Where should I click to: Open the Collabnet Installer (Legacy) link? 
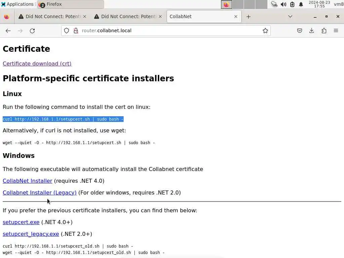tap(40, 192)
